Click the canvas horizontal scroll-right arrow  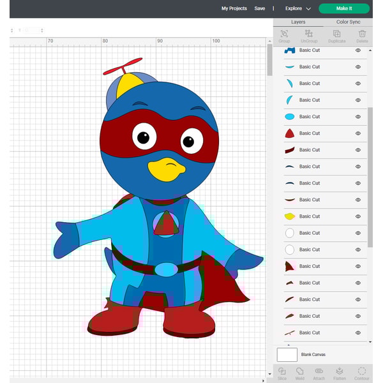[x=263, y=380]
